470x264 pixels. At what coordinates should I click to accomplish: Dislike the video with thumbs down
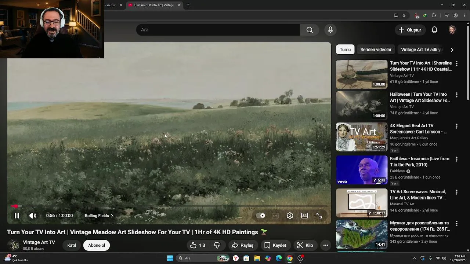point(217,245)
